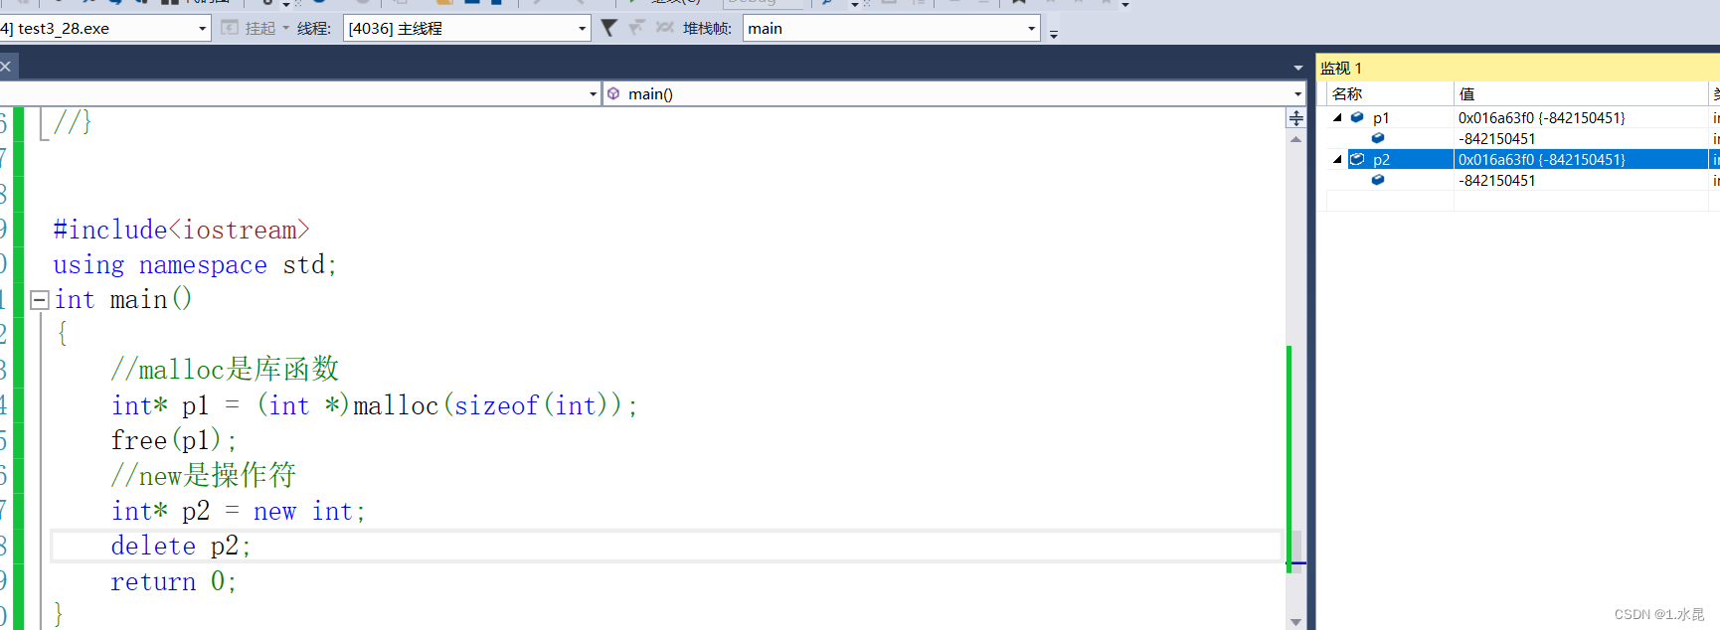Image resolution: width=1720 pixels, height=630 pixels.
Task: Open the stack frame dropdown showing main
Action: (x=891, y=28)
